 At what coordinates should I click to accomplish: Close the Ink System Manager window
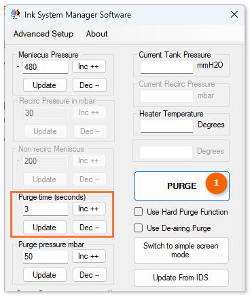[234, 14]
